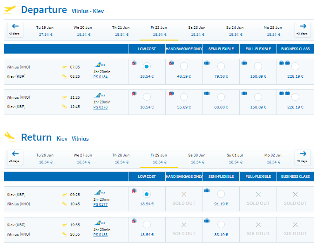Open flight details link PS 0183
Image resolution: width=317 pixels, height=244 pixels.
click(x=101, y=235)
